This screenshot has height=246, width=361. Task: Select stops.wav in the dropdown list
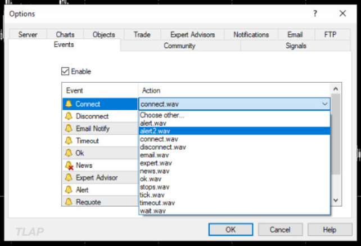click(x=234, y=187)
